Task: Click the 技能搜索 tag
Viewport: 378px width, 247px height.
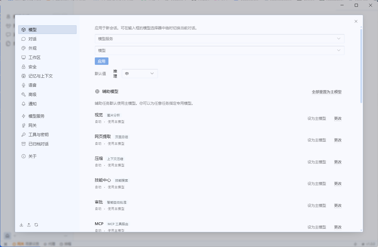Action: pyautogui.click(x=121, y=180)
